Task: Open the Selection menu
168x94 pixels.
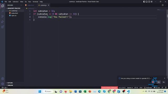Action: [15, 2]
